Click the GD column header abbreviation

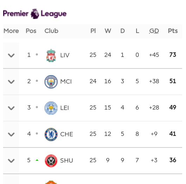(x=154, y=31)
